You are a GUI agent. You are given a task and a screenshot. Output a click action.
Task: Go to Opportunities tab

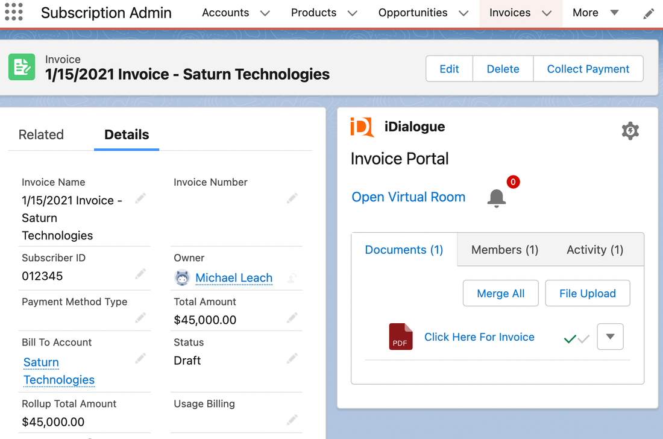(x=413, y=13)
